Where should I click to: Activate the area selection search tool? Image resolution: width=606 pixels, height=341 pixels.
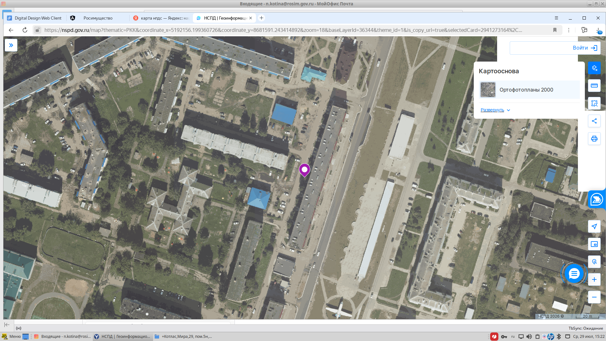click(594, 103)
